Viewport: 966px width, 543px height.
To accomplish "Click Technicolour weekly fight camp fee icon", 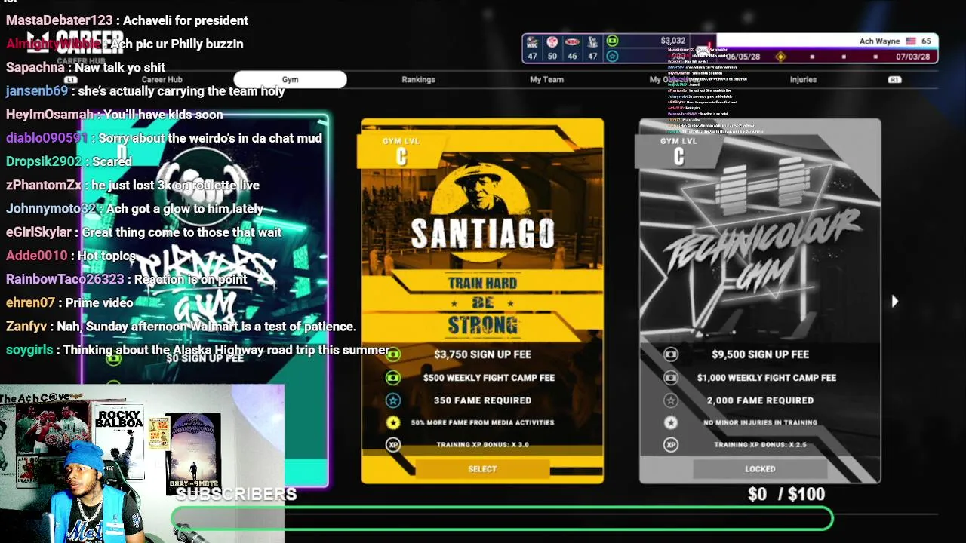I will coord(671,377).
